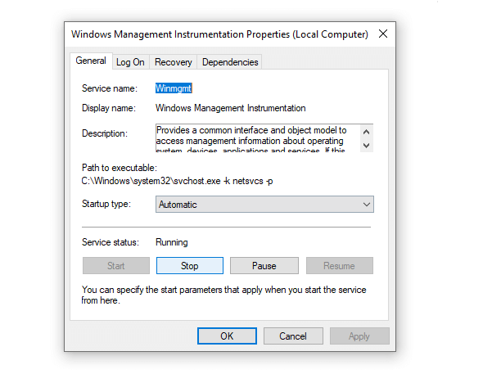Select the svchost.exe executable path text

(x=177, y=181)
